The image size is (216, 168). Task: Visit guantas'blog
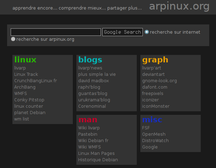click(93, 94)
